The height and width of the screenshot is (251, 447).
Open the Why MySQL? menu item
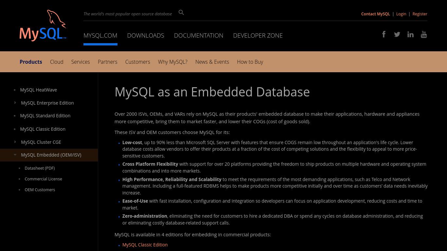172,62
